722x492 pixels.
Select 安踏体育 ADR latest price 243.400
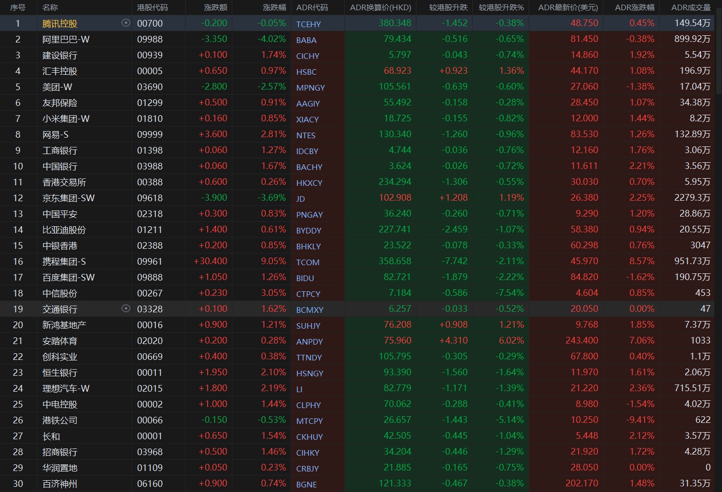pos(582,340)
